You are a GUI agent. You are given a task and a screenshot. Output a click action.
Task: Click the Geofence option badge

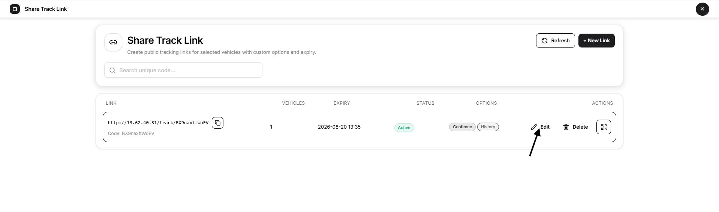462,127
